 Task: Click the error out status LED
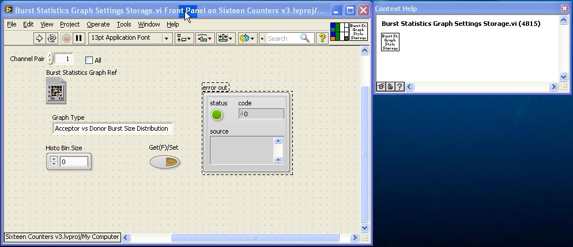click(217, 115)
